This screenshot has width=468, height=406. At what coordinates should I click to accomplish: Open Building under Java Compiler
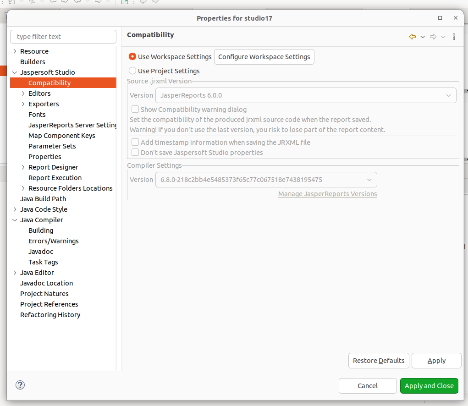41,230
